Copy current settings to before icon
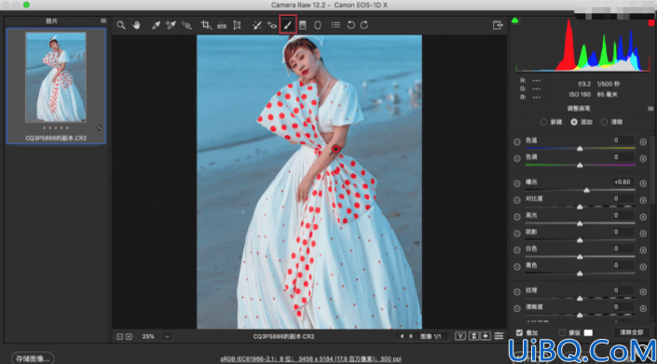The image size is (657, 364). [486, 336]
